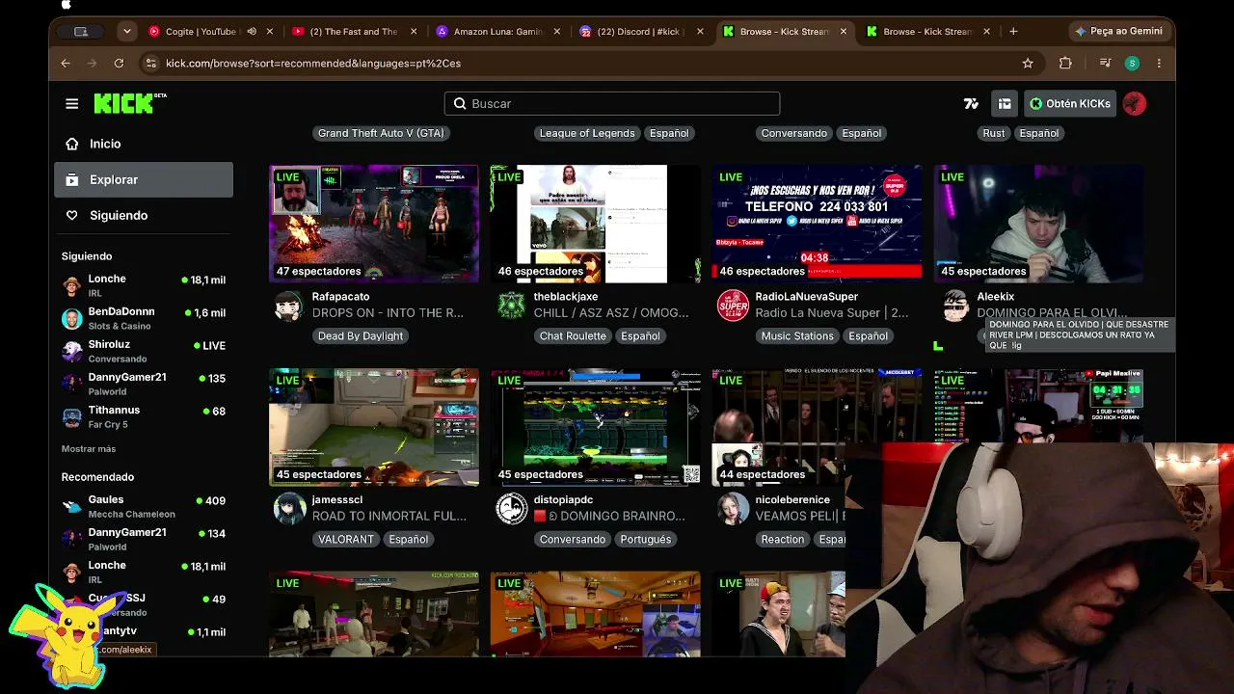Open the media control icon in browser toolbar

[x=1106, y=63]
